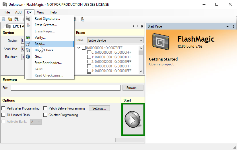Click the FlashMagic title bar app icon
237x150 pixels.
coord(5,4)
